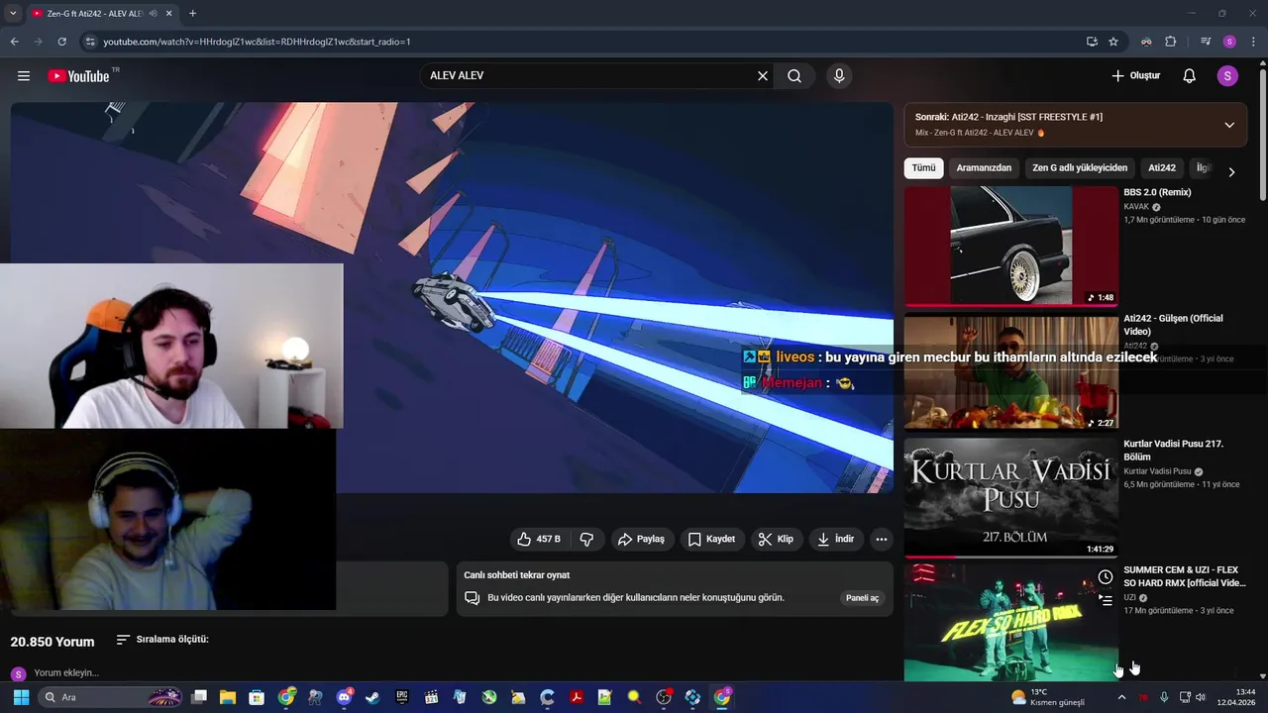Run search with magnifier button
The height and width of the screenshot is (713, 1268).
(794, 76)
